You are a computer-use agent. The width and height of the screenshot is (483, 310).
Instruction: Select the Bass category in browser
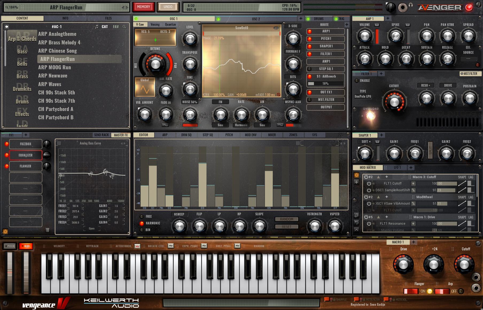(x=22, y=52)
